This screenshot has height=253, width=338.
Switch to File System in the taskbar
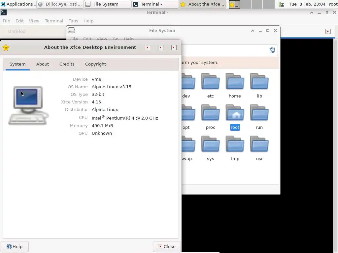click(107, 4)
